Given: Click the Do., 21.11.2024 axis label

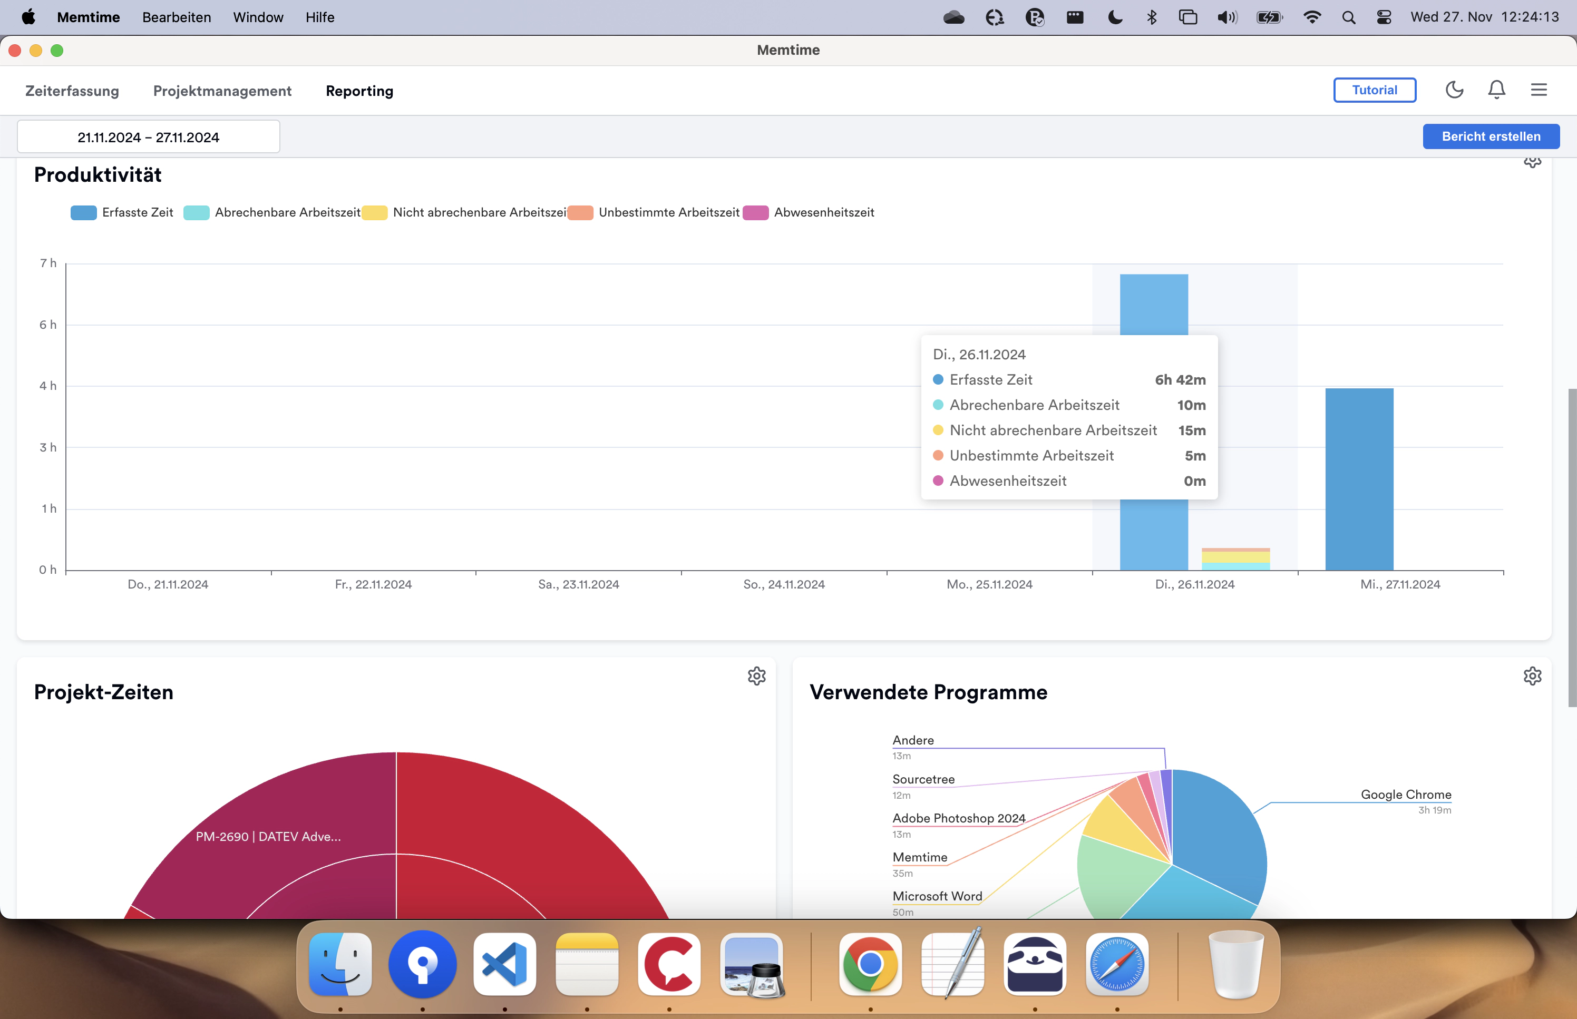Looking at the screenshot, I should 168,584.
